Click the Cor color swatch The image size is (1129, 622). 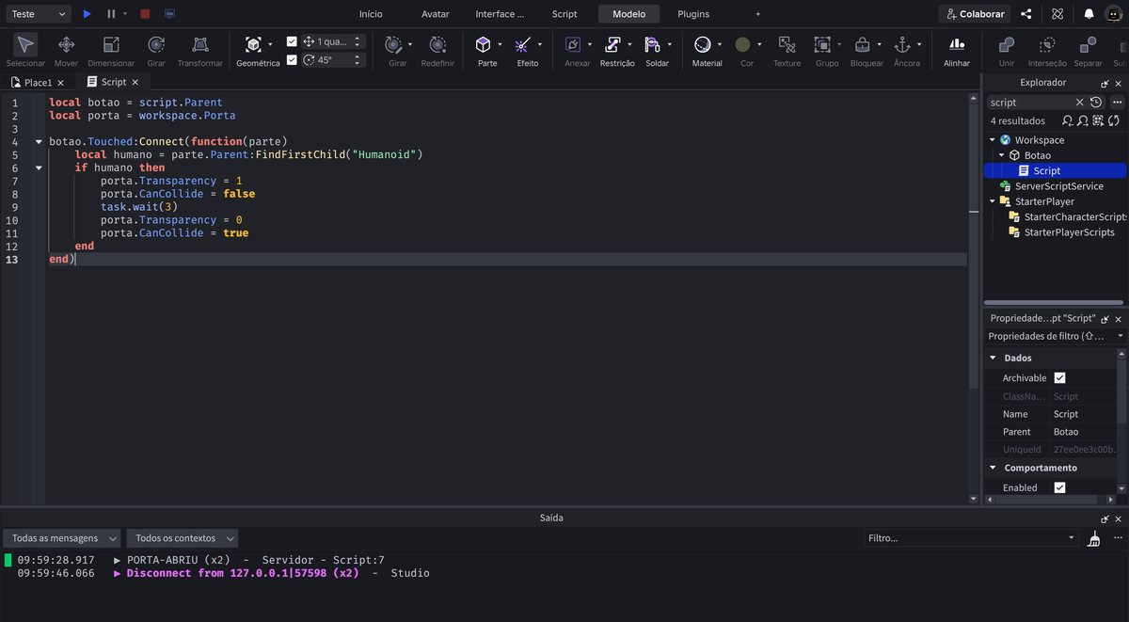742,44
